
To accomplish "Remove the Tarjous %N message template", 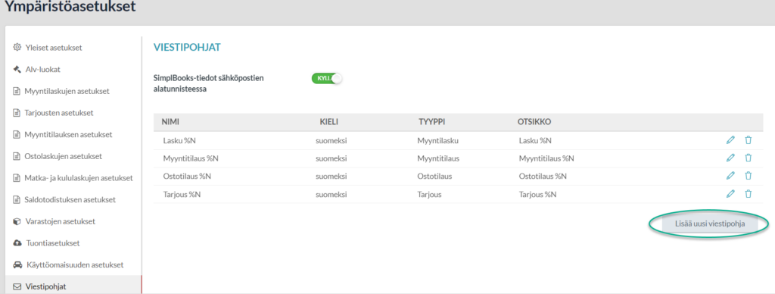I will pyautogui.click(x=749, y=194).
